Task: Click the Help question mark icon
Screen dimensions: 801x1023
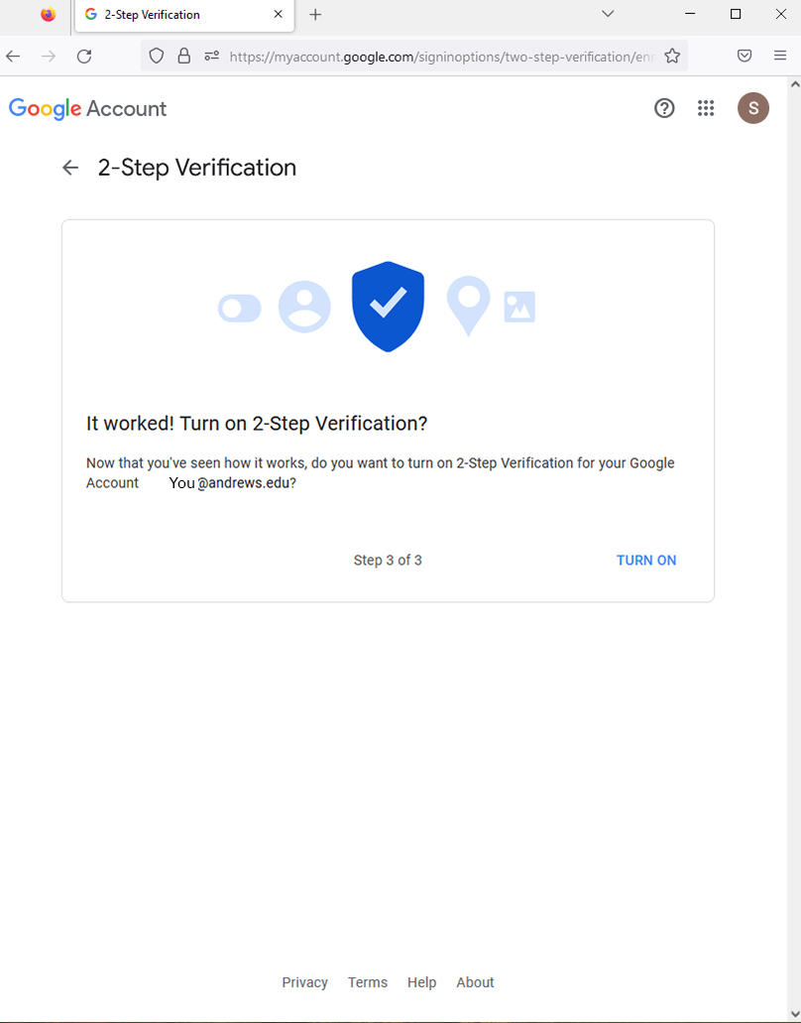Action: coord(664,108)
